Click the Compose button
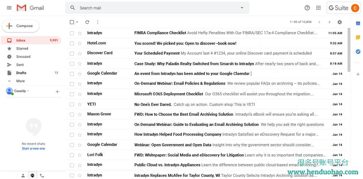363x179 pixels. click(20, 26)
